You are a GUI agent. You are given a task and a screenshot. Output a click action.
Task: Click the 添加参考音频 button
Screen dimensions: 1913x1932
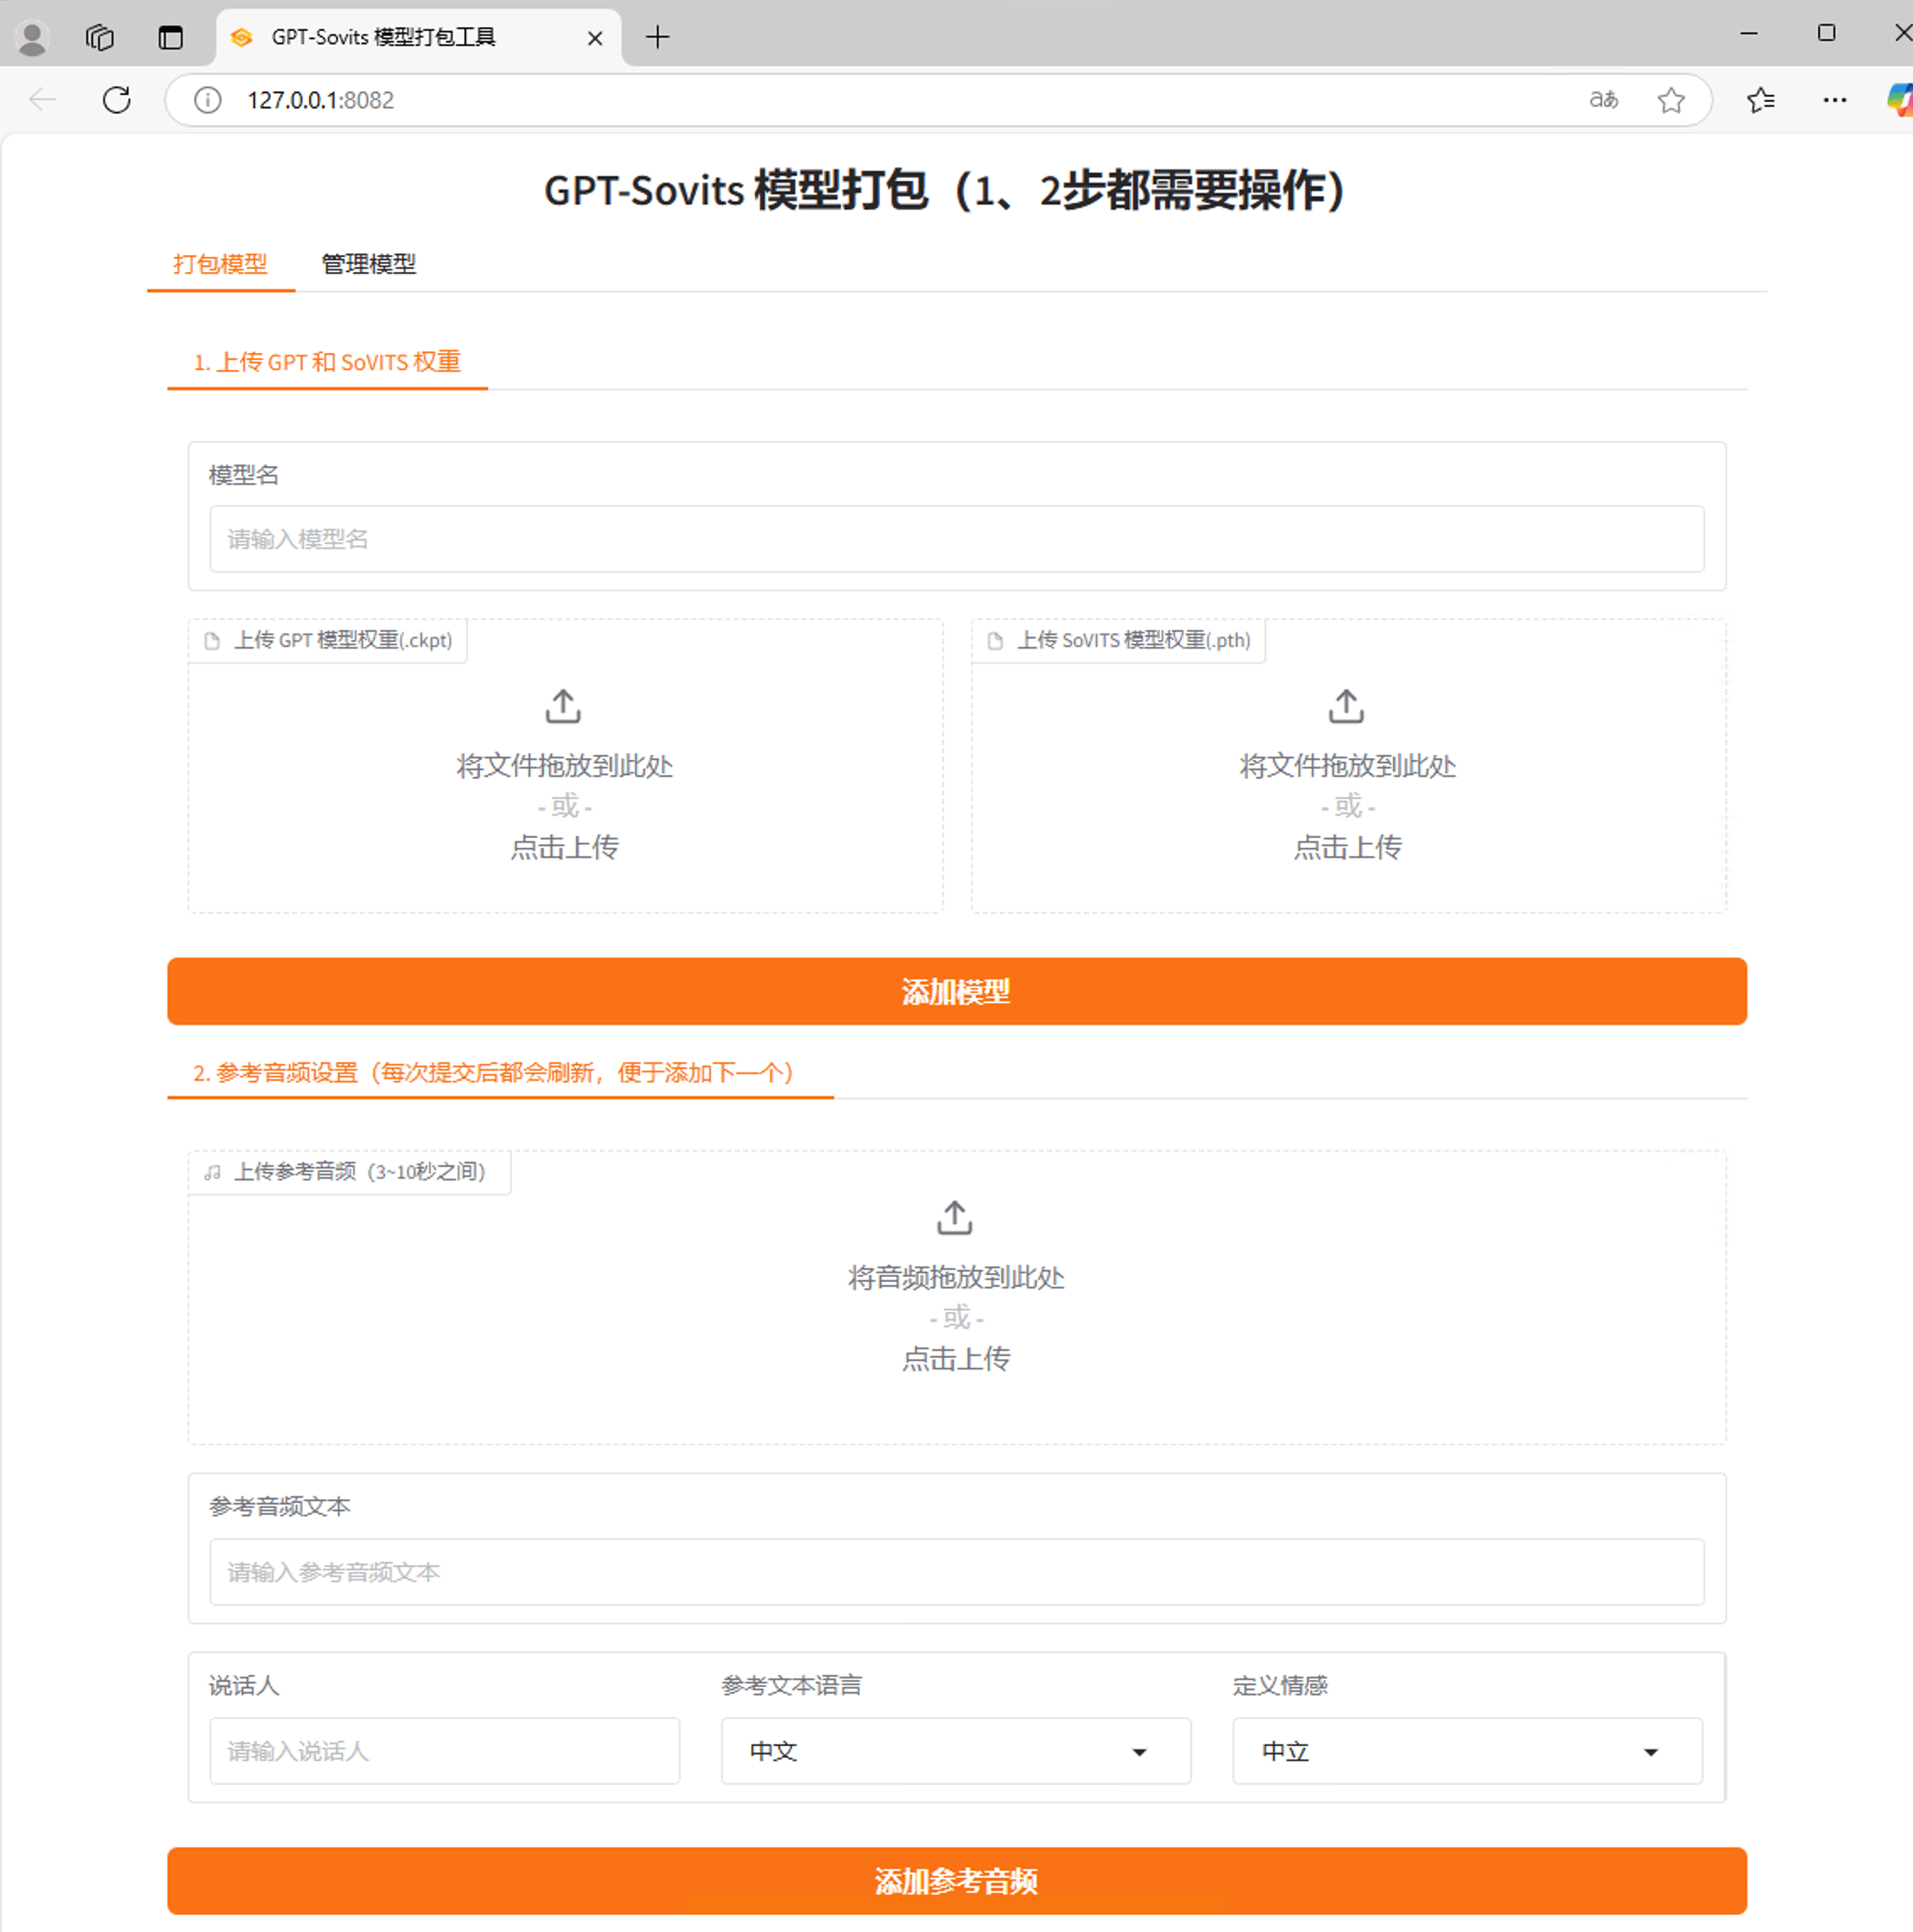[956, 1881]
